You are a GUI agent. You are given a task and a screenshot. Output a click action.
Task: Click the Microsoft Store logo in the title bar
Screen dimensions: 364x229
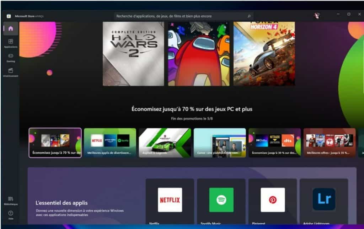9,16
